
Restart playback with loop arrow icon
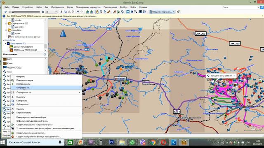pyautogui.click(x=43, y=12)
